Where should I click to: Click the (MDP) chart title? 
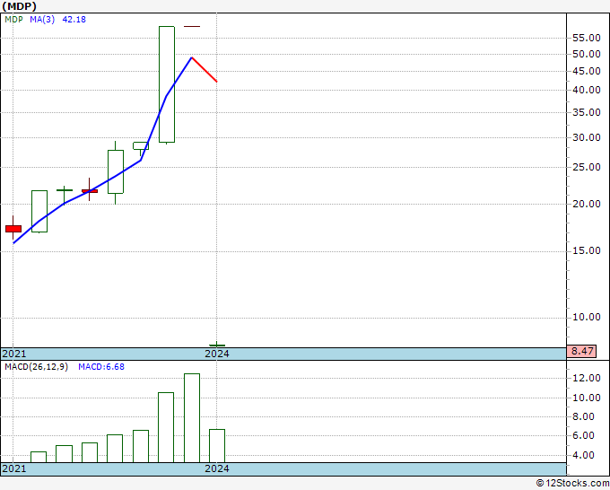point(20,6)
